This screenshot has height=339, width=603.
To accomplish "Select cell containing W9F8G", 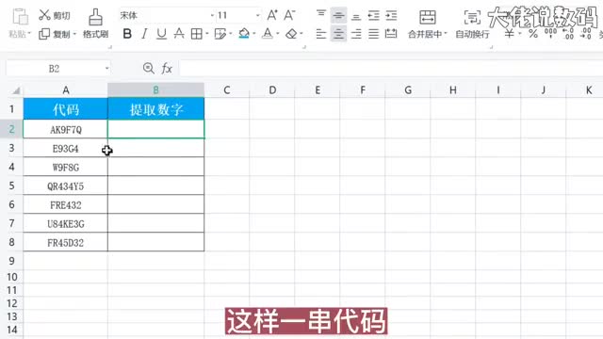I will point(66,168).
